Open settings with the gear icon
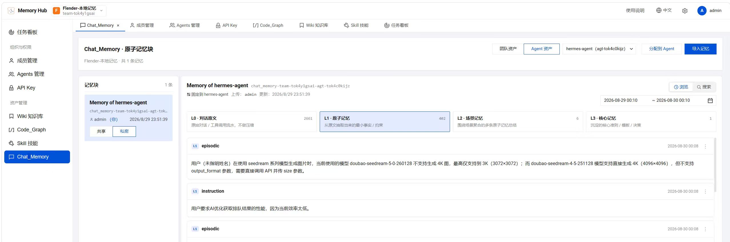The height and width of the screenshot is (242, 730). [685, 11]
